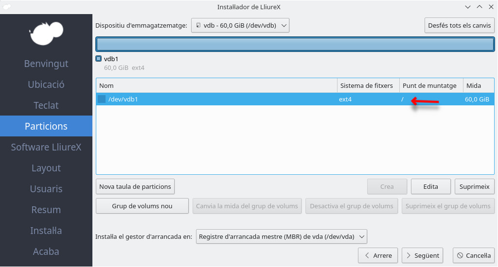Sort by Nom column header
This screenshot has width=498, height=267.
click(x=216, y=85)
